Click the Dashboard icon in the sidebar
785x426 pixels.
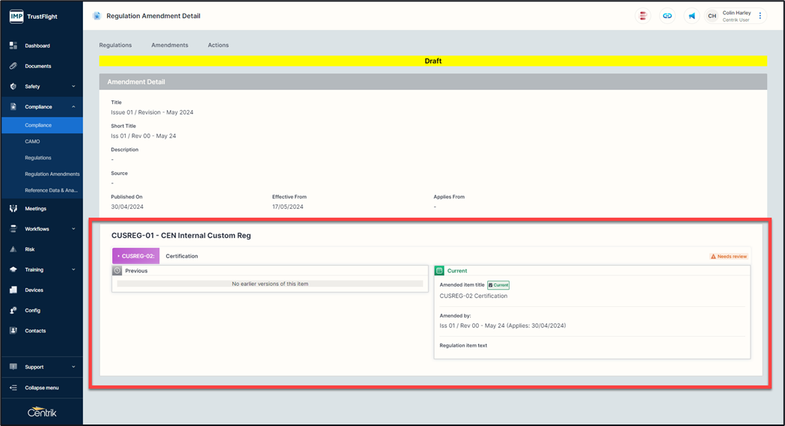click(13, 46)
